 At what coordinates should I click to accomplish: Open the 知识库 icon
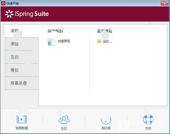106,120
